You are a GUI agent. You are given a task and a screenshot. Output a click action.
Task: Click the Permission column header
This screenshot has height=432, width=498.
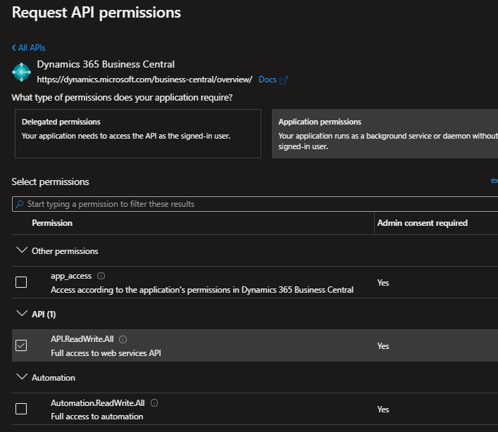[52, 223]
